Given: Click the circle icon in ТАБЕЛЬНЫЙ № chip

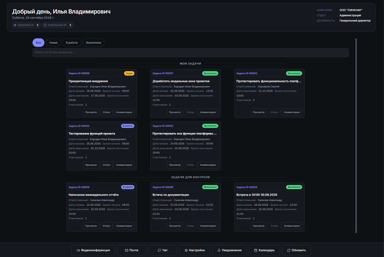Looking at the screenshot, I should point(45,25).
